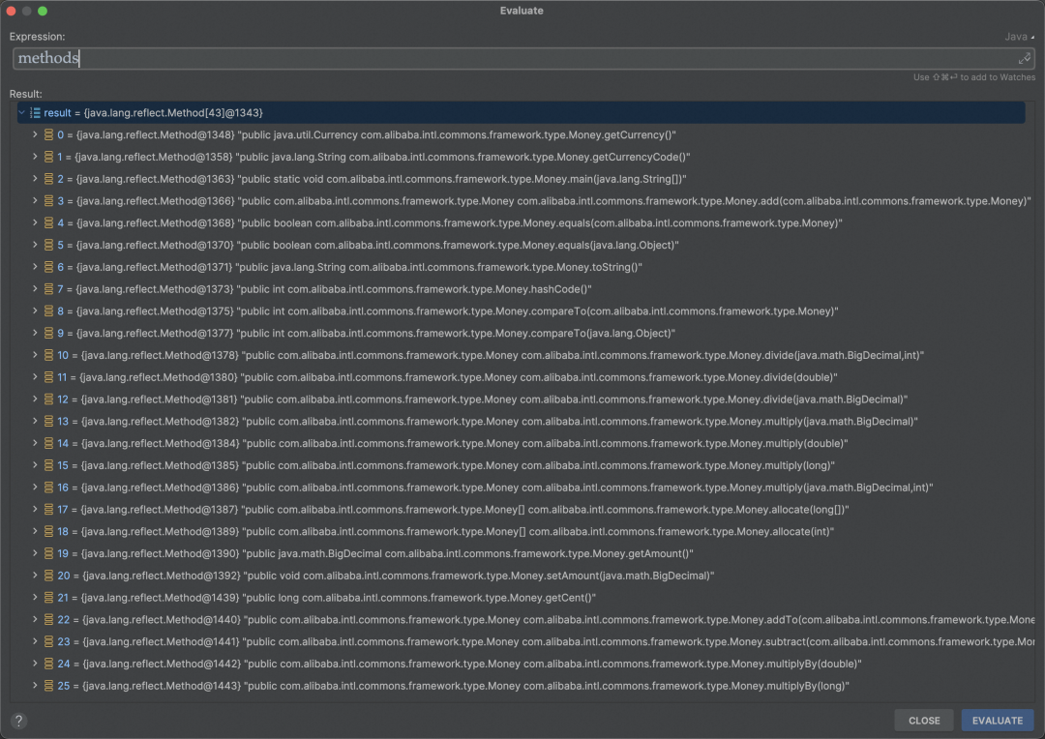Select row text Money.addTo
Screen dimensions: 1045x739
coord(765,619)
